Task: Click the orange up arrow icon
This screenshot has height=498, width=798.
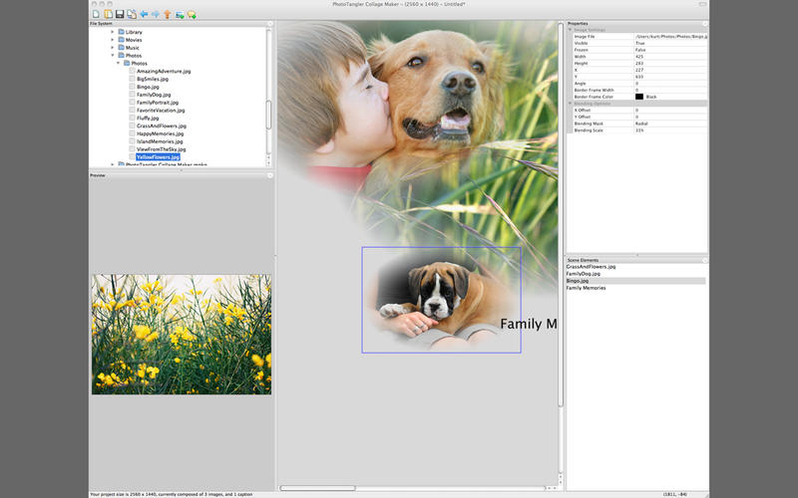Action: coord(167,14)
